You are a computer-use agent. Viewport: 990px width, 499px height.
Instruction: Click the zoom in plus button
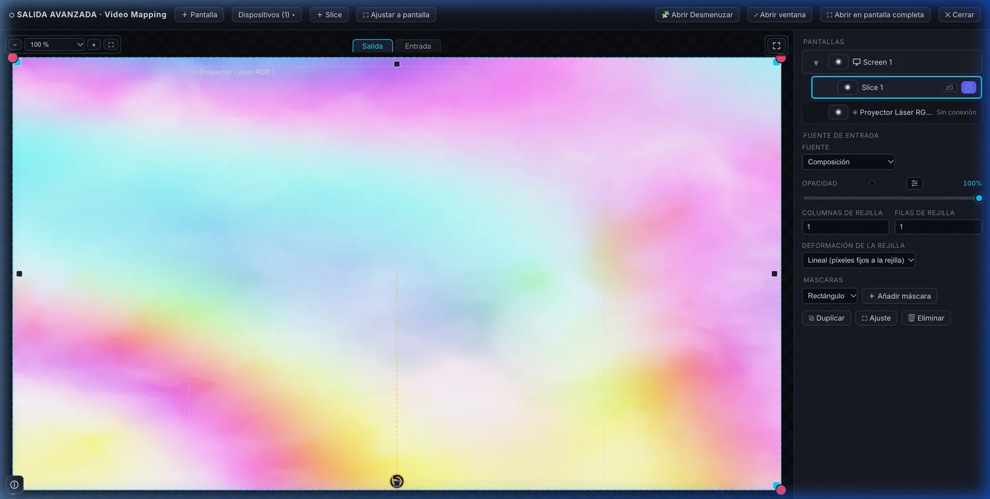pos(94,45)
